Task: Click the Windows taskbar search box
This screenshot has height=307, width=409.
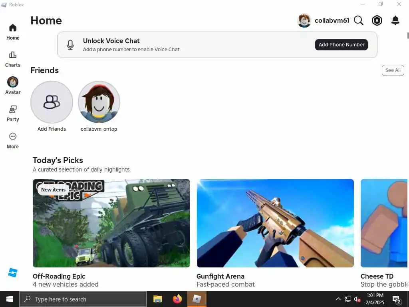Action: (x=83, y=299)
